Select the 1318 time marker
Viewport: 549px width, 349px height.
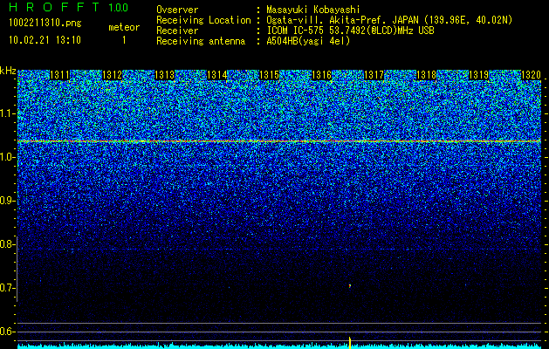pos(427,75)
